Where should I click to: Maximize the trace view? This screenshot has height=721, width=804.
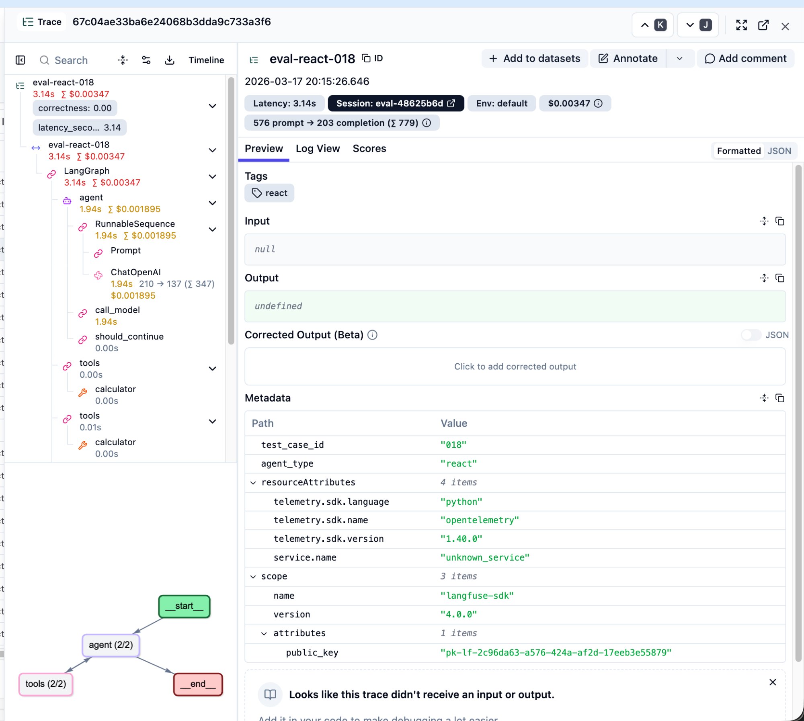click(x=742, y=25)
